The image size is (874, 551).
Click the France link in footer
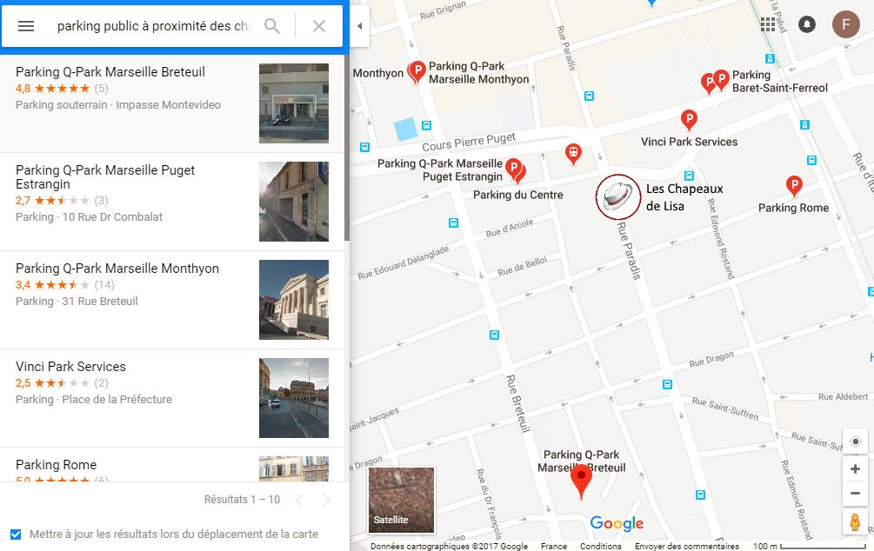pyautogui.click(x=553, y=546)
